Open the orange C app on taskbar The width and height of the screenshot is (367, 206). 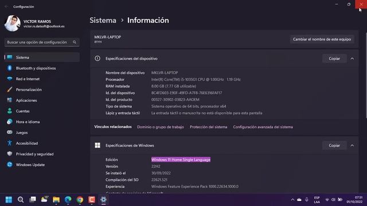coord(92,200)
